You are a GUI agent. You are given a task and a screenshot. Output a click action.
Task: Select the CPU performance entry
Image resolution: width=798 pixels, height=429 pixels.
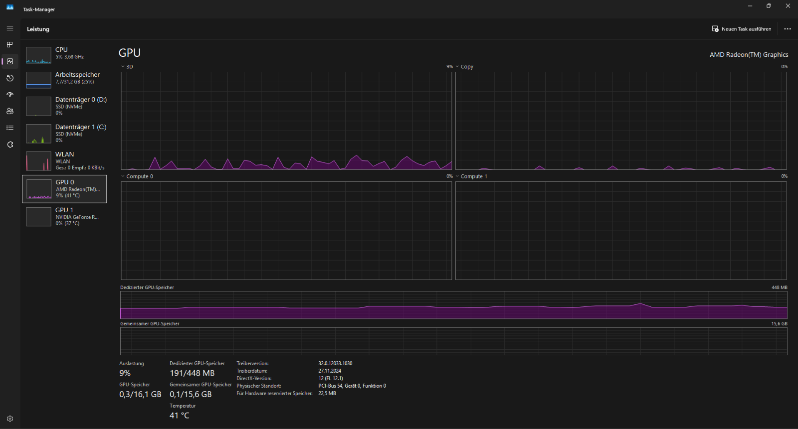[x=64, y=54]
